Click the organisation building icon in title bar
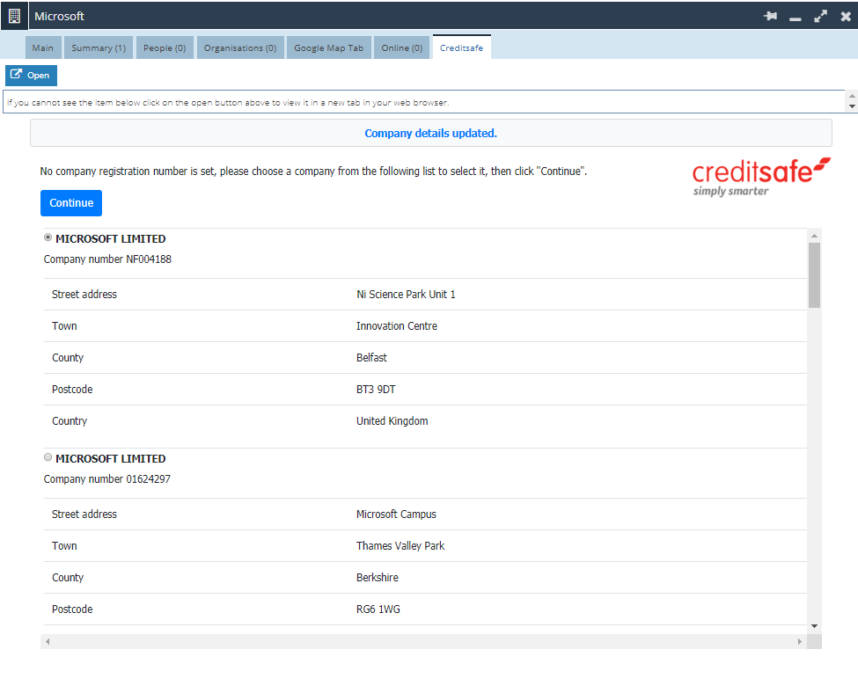Screen dimensions: 858x686 [x=14, y=16]
